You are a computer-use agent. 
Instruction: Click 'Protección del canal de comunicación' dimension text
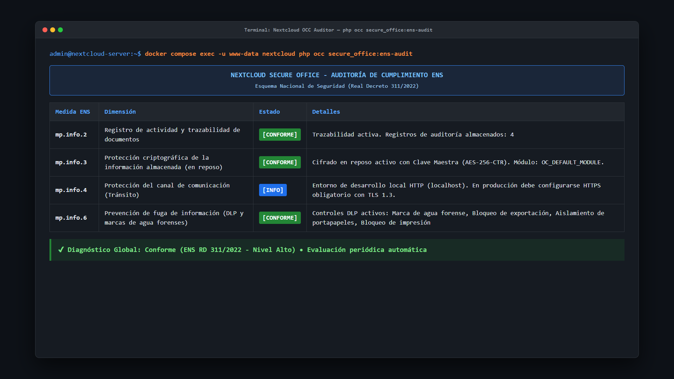(x=167, y=190)
